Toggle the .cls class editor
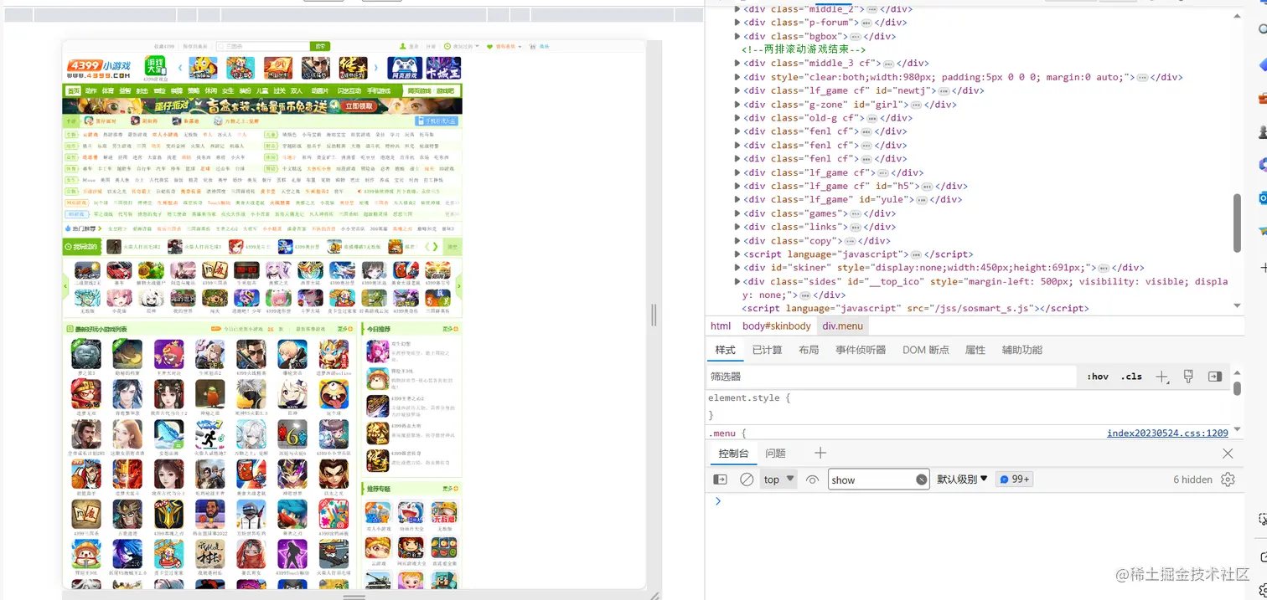The height and width of the screenshot is (600, 1267). [1132, 377]
